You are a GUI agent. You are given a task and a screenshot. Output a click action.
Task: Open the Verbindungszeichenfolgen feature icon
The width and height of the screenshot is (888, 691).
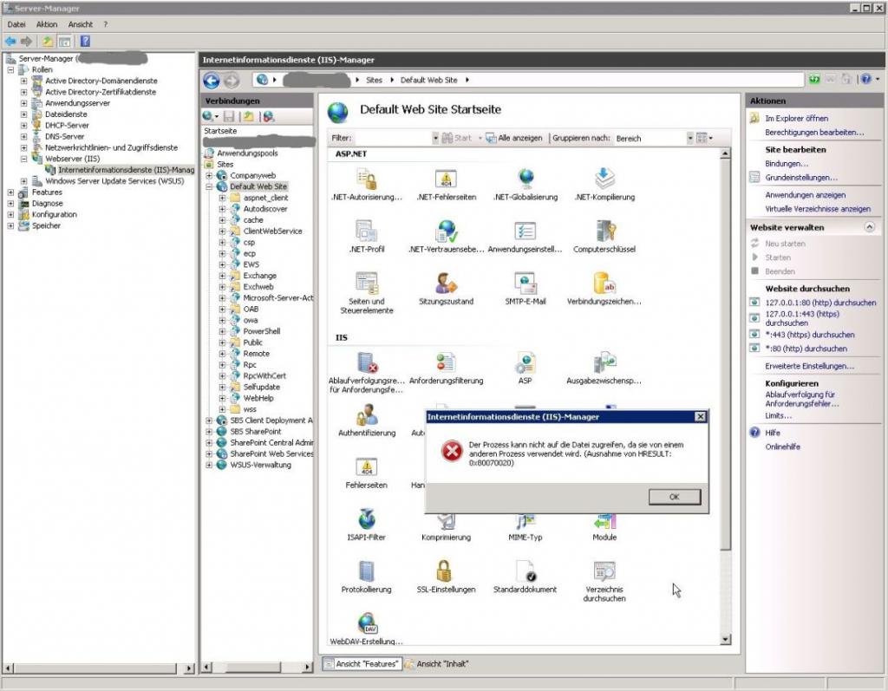tap(604, 284)
